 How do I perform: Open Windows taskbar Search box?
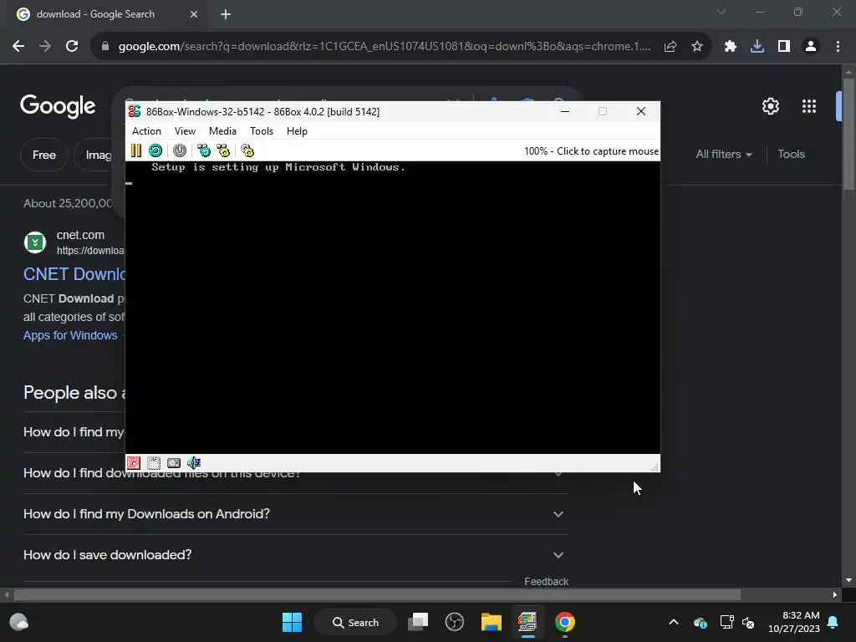(x=355, y=622)
